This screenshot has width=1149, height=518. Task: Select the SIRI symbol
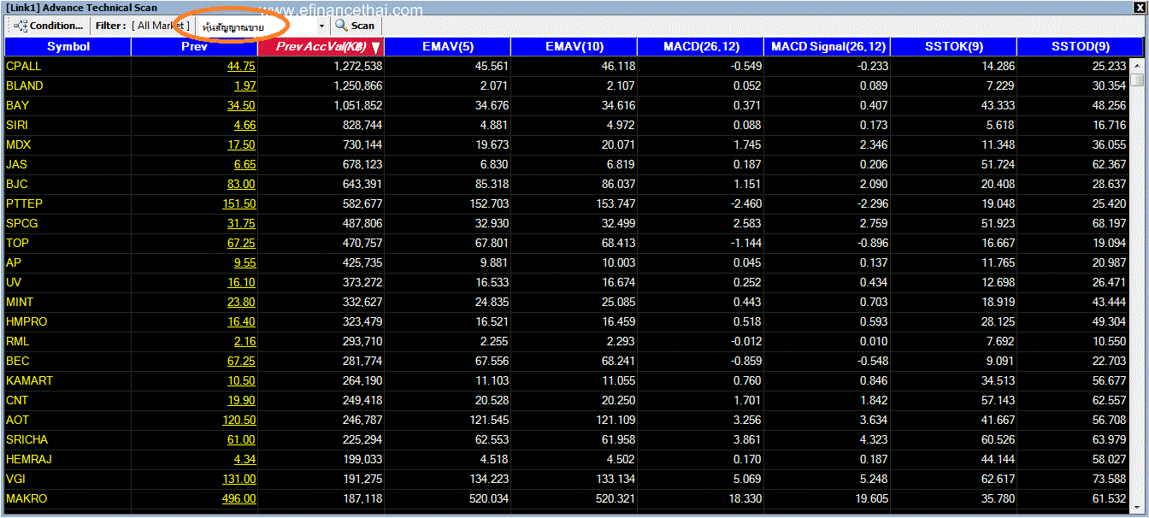click(17, 125)
